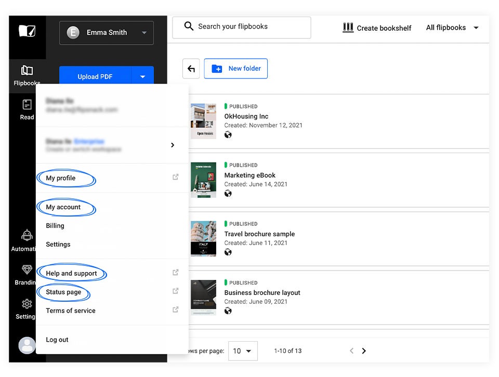499x377 pixels.
Task: Click the Upload PDF button
Action: (x=95, y=76)
